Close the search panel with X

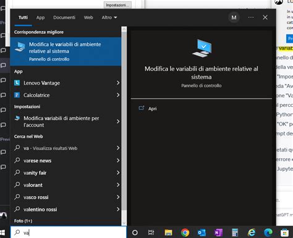coord(265,17)
